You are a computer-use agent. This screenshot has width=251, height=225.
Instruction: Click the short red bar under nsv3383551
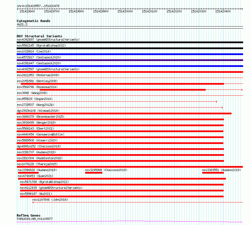point(213,173)
